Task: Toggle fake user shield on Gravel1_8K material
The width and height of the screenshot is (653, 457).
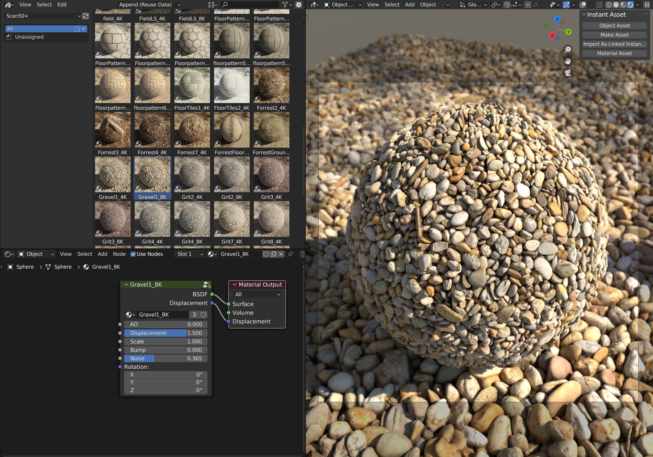Action: pos(266,254)
